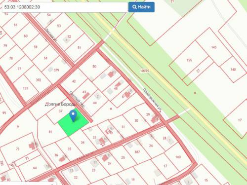
Task: Click parcel 35 below the highlighted plot
Action: 70,149
